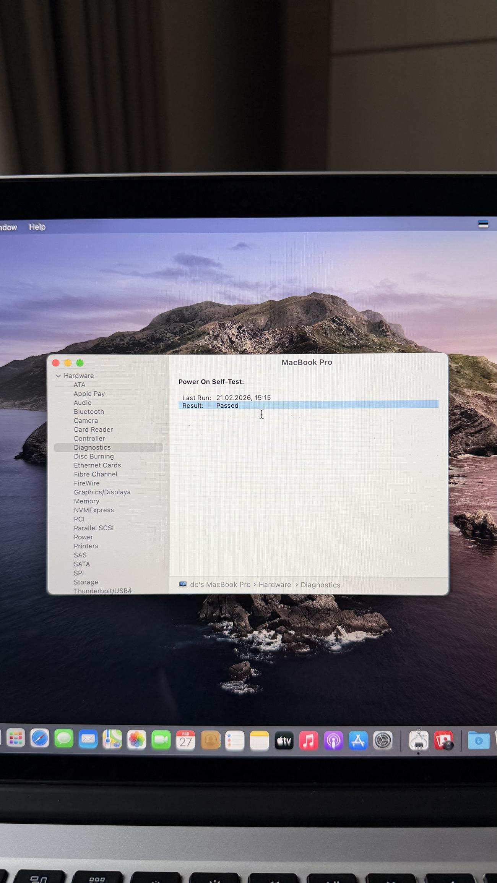Screen dimensions: 497x883
Task: Open the Photos app icon
Action: tap(136, 740)
